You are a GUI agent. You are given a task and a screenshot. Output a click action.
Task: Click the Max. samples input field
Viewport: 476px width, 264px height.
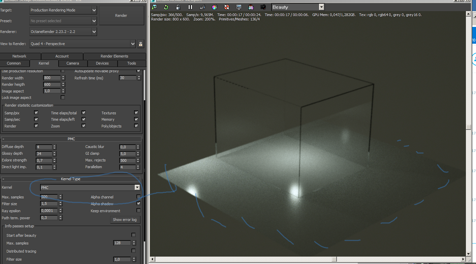point(49,197)
